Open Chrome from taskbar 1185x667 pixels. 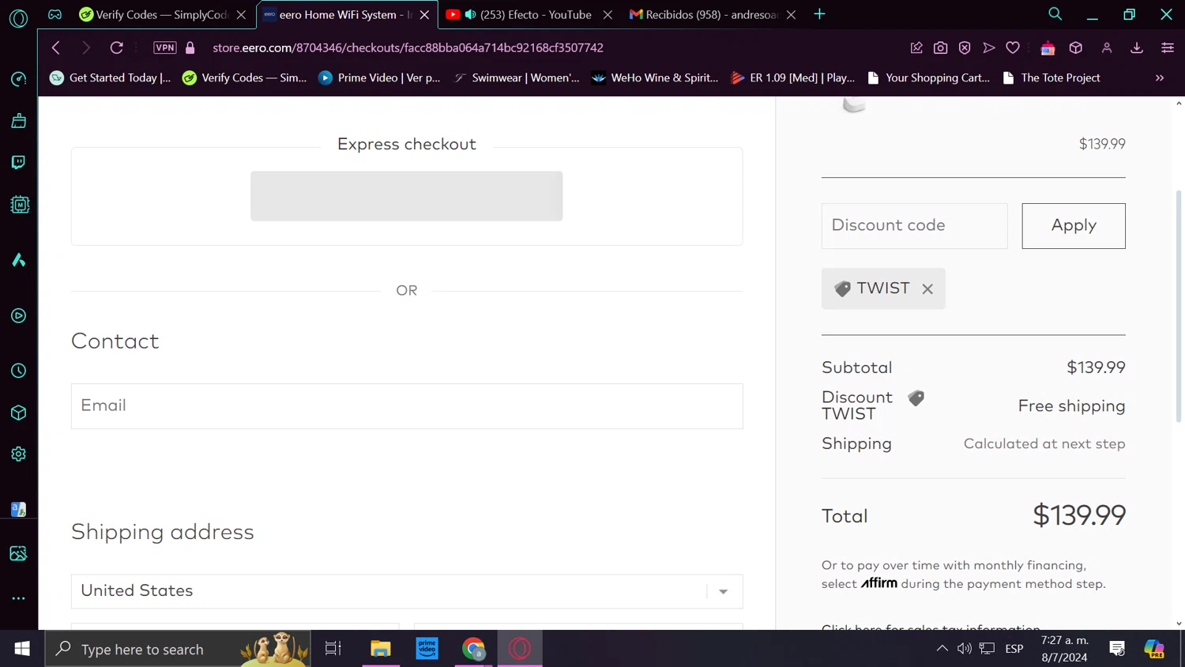tap(474, 649)
